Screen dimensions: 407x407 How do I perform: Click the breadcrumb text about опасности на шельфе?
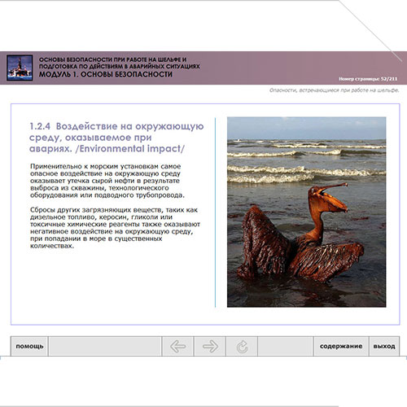click(334, 90)
